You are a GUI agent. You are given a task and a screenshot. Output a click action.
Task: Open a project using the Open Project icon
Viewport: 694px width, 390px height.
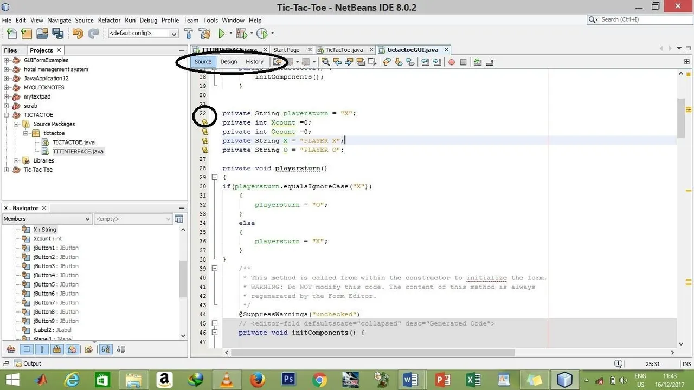[x=42, y=34]
